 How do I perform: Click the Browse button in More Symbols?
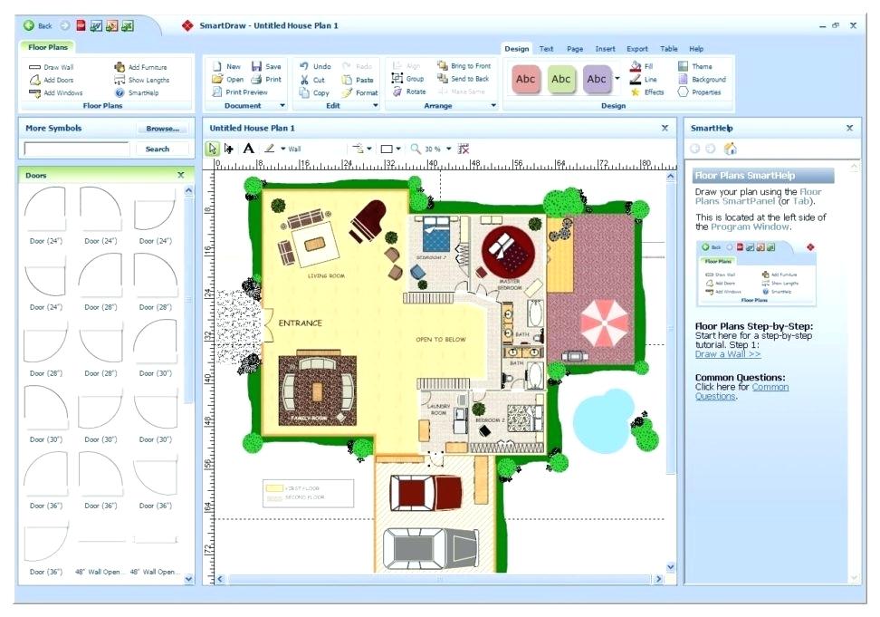point(161,128)
